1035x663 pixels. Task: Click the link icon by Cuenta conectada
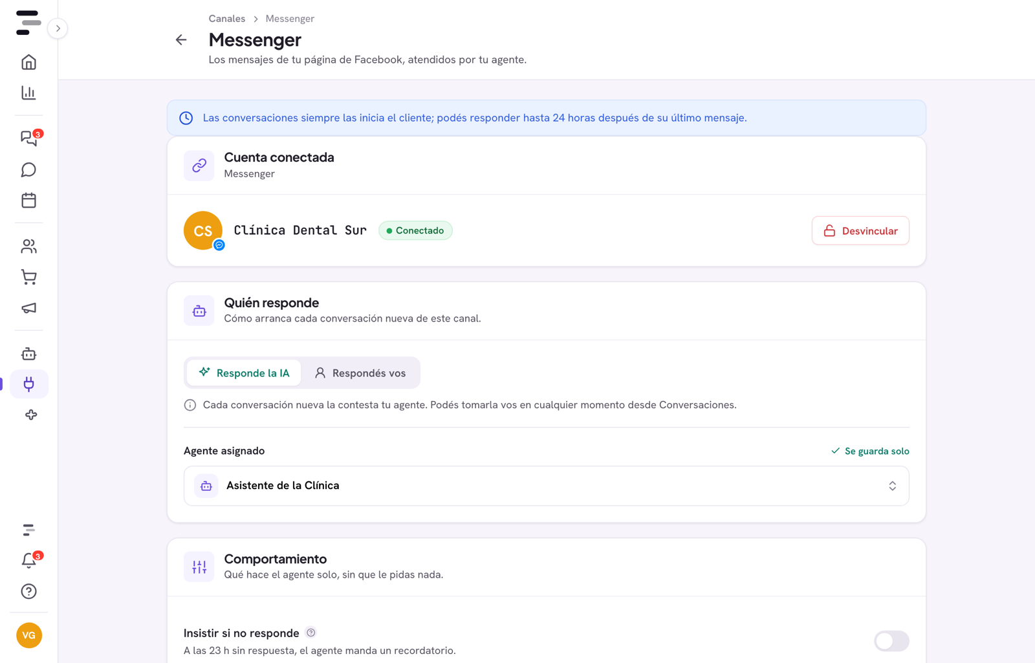click(199, 166)
